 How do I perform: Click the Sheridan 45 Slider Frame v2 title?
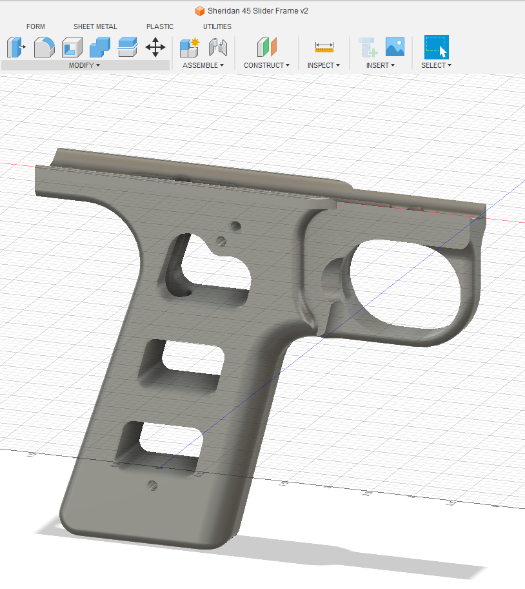tap(258, 11)
